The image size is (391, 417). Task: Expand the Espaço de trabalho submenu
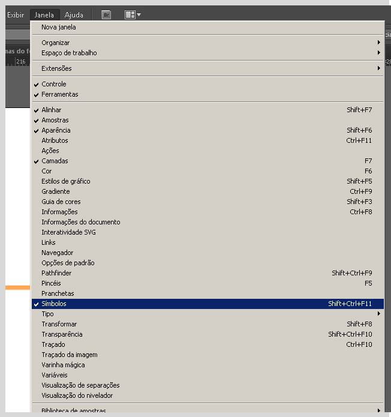click(x=208, y=53)
